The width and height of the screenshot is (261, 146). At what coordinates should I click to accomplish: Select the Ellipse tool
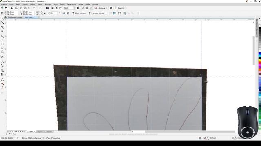[2, 48]
